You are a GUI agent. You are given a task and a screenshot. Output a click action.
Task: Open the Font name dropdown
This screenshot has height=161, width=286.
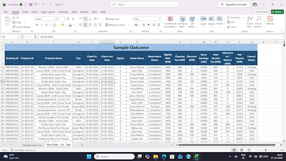pos(55,19)
